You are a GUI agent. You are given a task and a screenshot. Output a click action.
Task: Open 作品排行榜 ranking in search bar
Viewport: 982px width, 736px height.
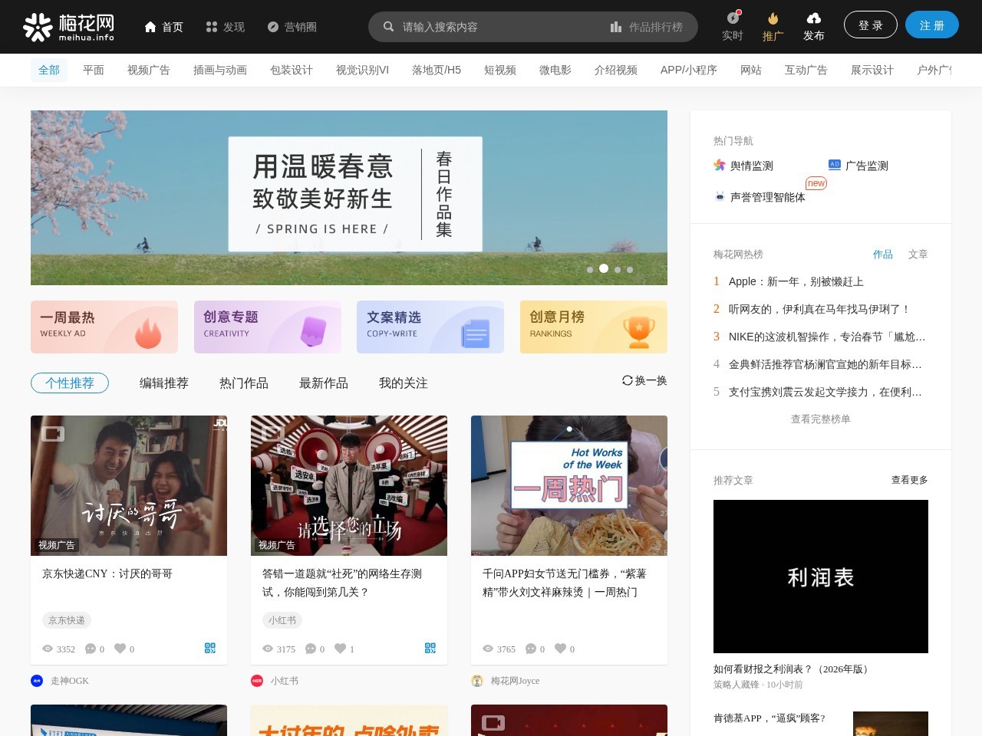click(x=647, y=27)
